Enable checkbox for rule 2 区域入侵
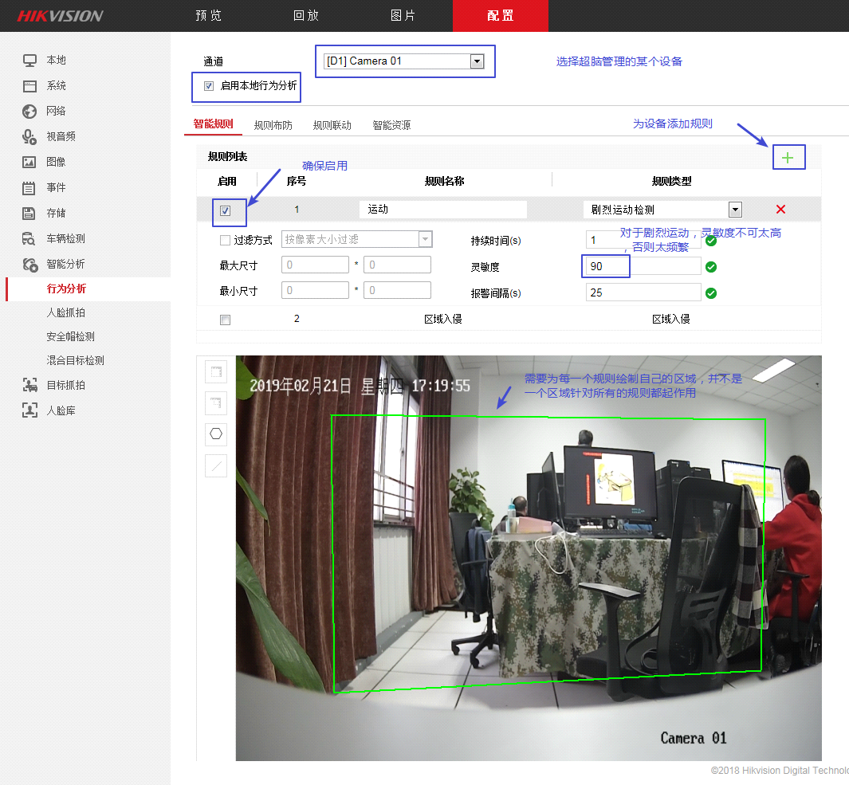 (x=225, y=319)
